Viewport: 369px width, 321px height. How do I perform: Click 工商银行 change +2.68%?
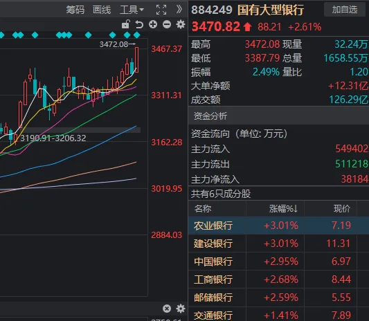click(281, 279)
